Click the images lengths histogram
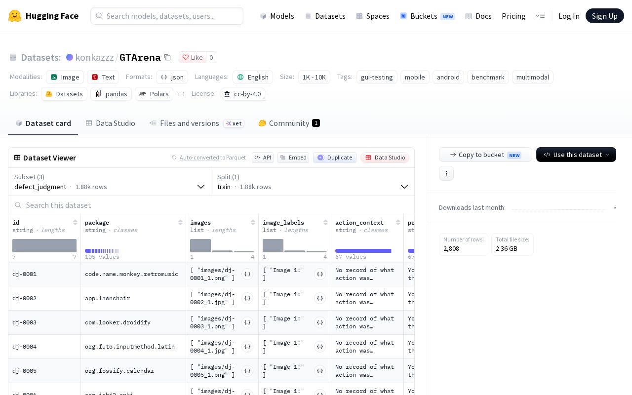Viewport: 632px width, 395px height. click(222, 245)
